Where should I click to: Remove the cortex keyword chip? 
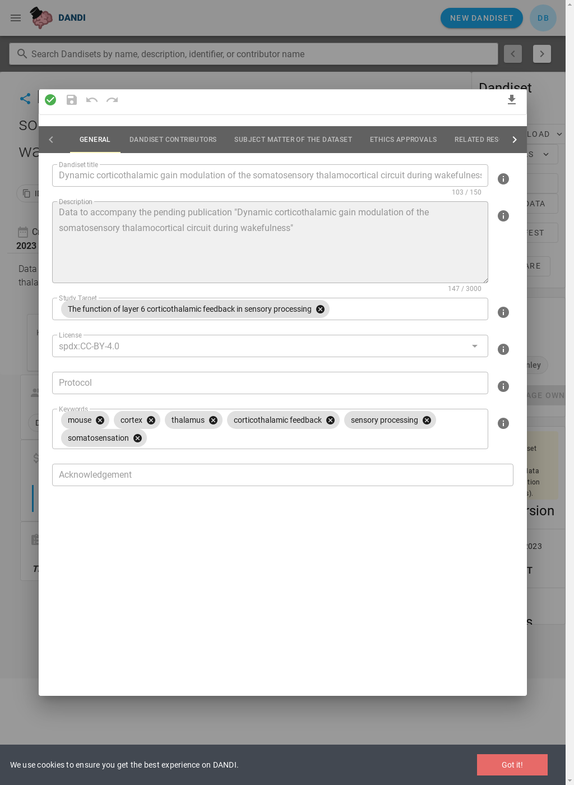pyautogui.click(x=151, y=420)
